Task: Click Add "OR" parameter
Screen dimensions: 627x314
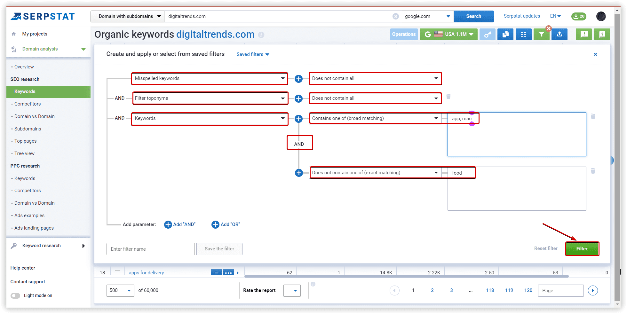Action: pyautogui.click(x=226, y=224)
